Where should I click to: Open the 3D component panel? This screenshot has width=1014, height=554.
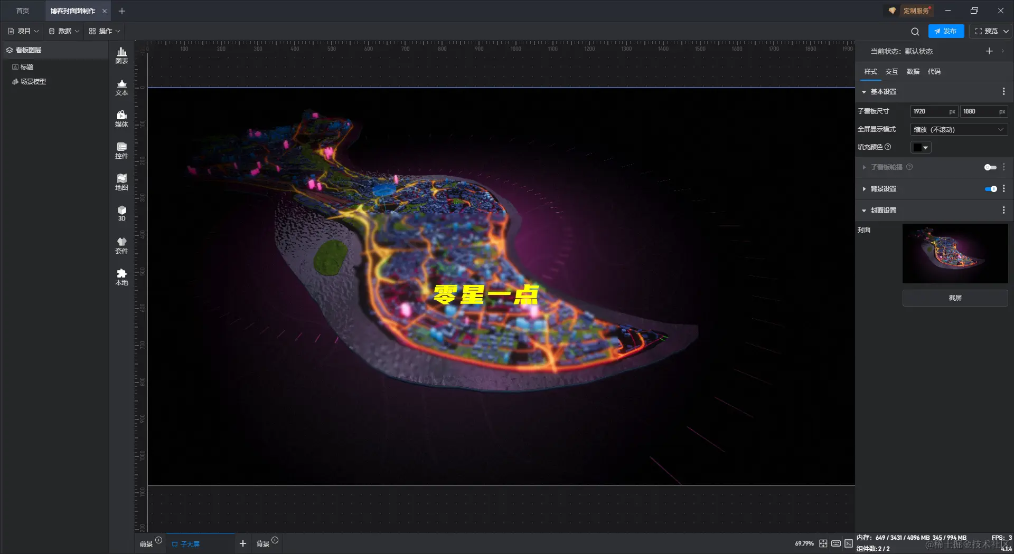121,213
